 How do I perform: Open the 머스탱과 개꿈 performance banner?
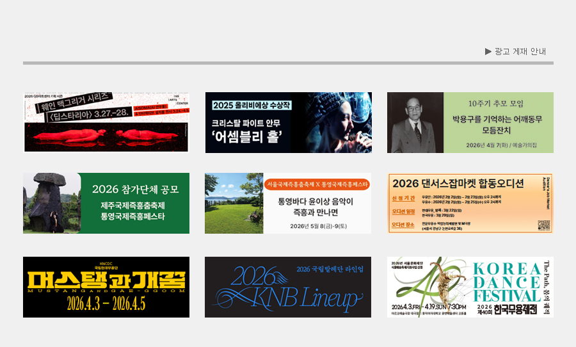[x=106, y=287]
